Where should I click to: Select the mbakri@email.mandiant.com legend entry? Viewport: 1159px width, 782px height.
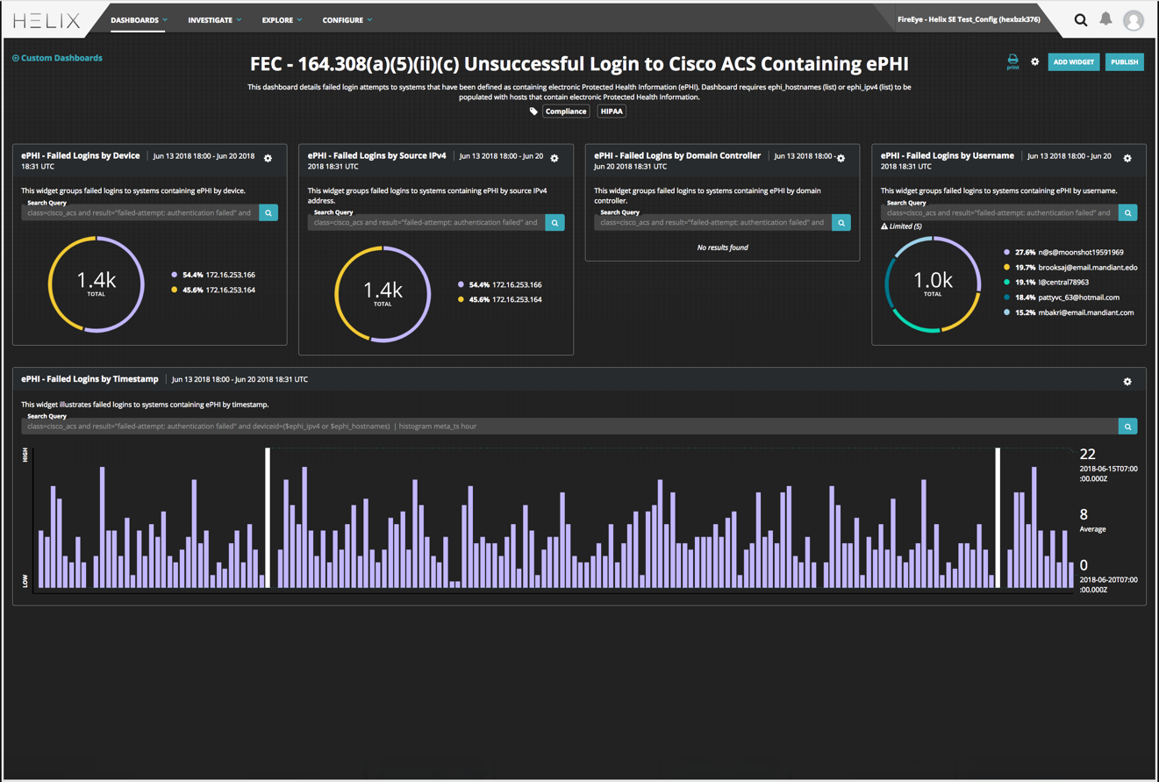[x=1069, y=312]
